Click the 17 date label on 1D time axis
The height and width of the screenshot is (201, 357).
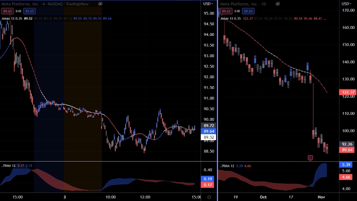click(291, 197)
